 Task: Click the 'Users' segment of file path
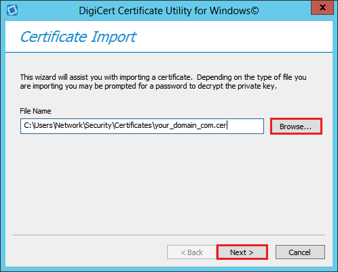(43, 125)
